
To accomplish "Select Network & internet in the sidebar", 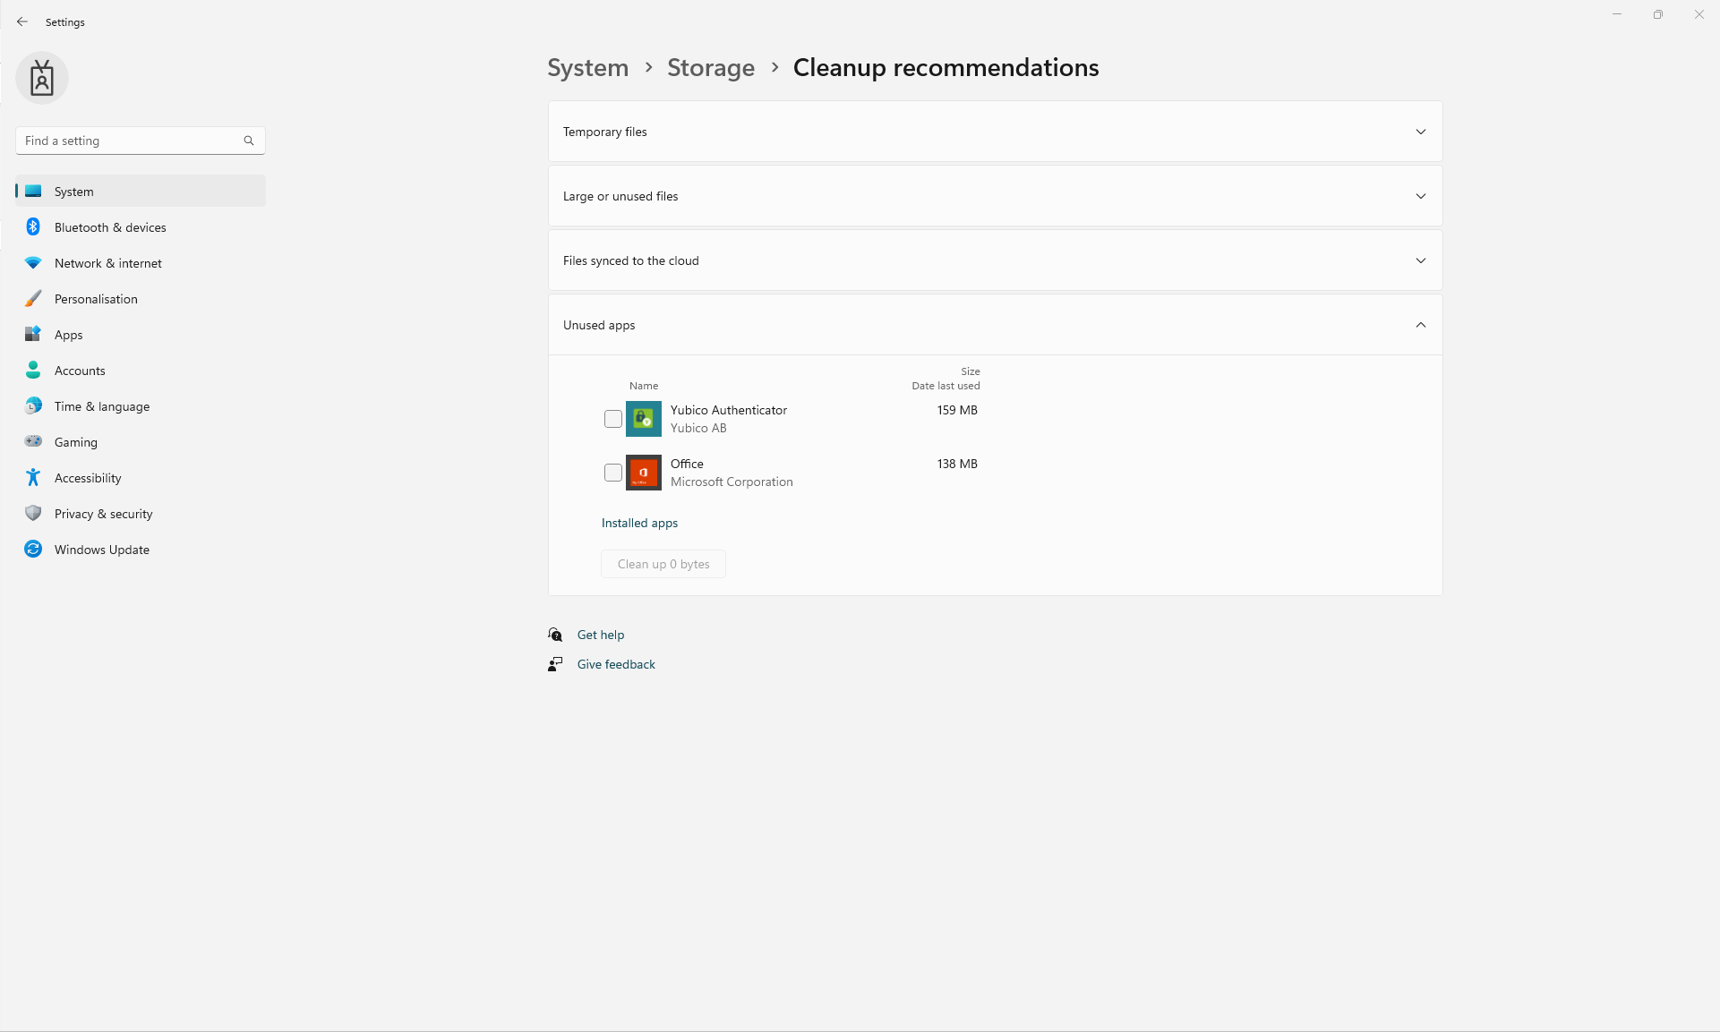I will coord(107,263).
